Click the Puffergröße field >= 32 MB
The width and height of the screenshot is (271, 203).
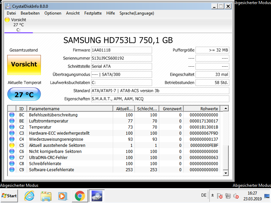pyautogui.click(x=212, y=50)
